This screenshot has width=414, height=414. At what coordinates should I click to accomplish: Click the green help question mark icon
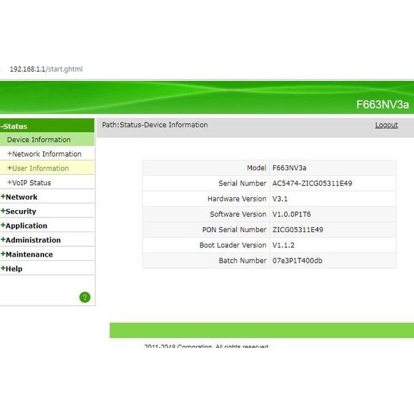85,297
